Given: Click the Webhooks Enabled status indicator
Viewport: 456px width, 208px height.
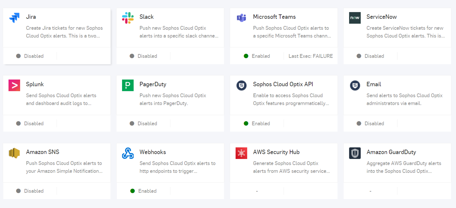Looking at the screenshot, I should coord(143,191).
